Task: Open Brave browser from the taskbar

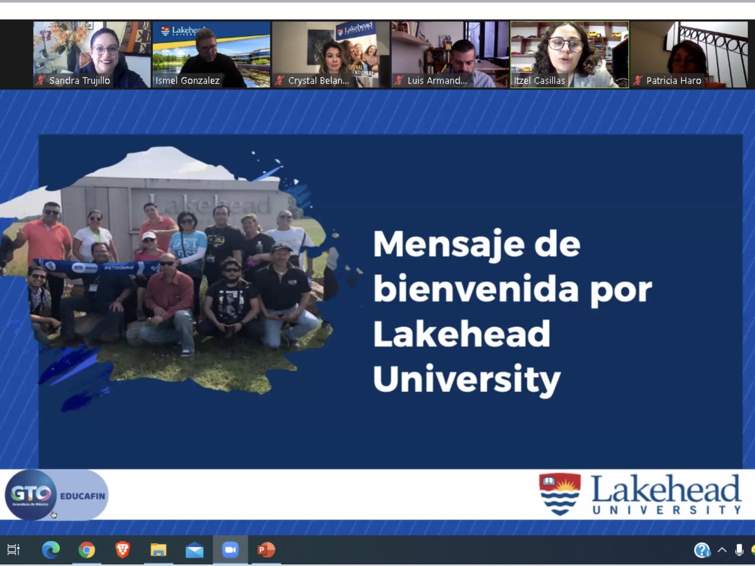Action: 123,550
